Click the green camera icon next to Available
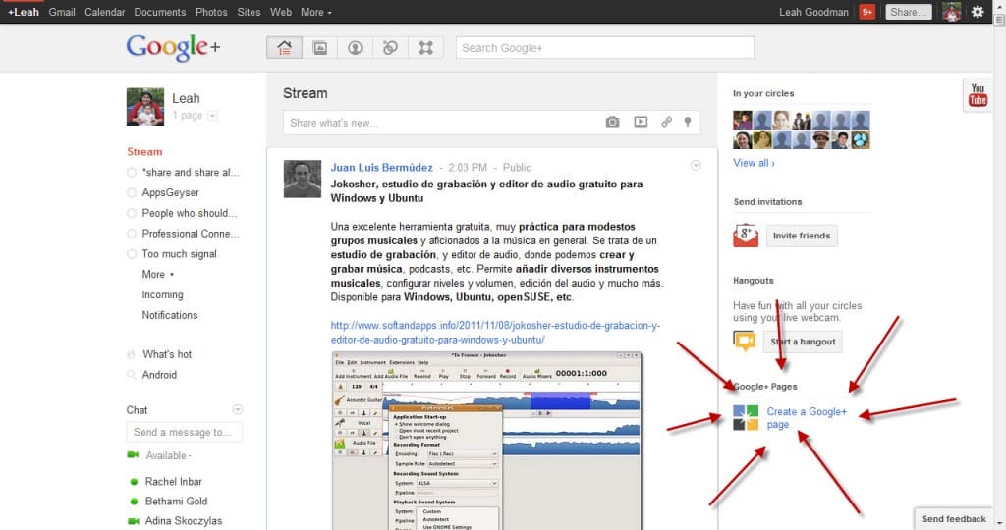The image size is (1006, 530). [133, 455]
